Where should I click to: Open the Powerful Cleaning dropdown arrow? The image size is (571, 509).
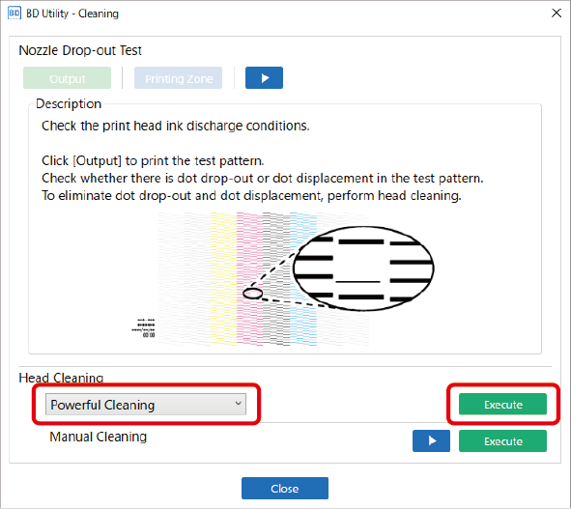point(239,404)
